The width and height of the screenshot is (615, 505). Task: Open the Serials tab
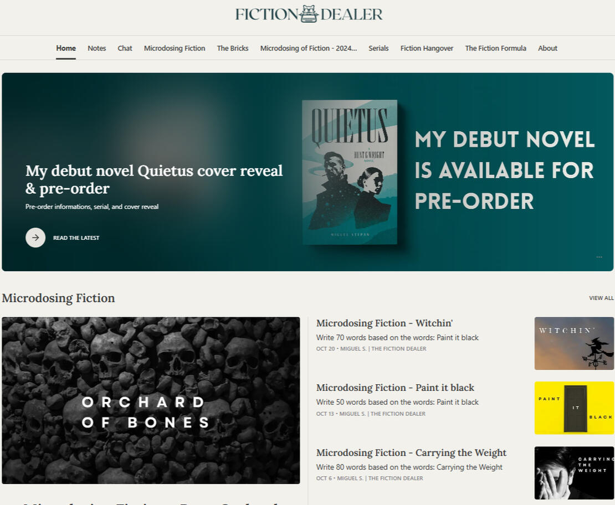click(x=378, y=48)
